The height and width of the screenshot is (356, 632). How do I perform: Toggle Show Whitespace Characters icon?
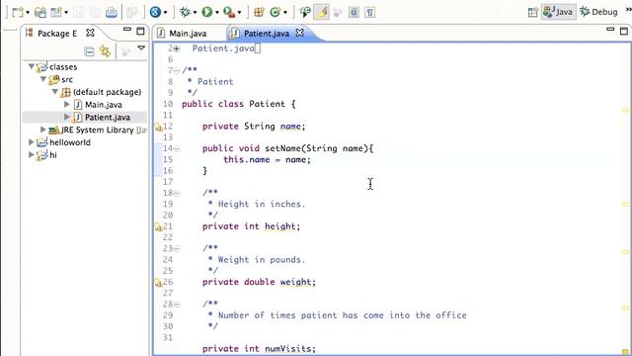[x=370, y=13]
